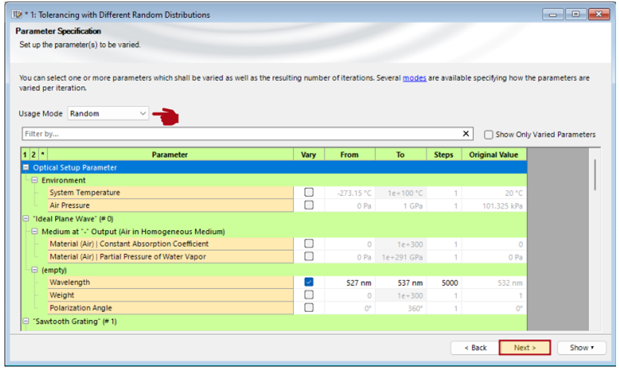Select the Air Pressure parameter row

(x=170, y=205)
